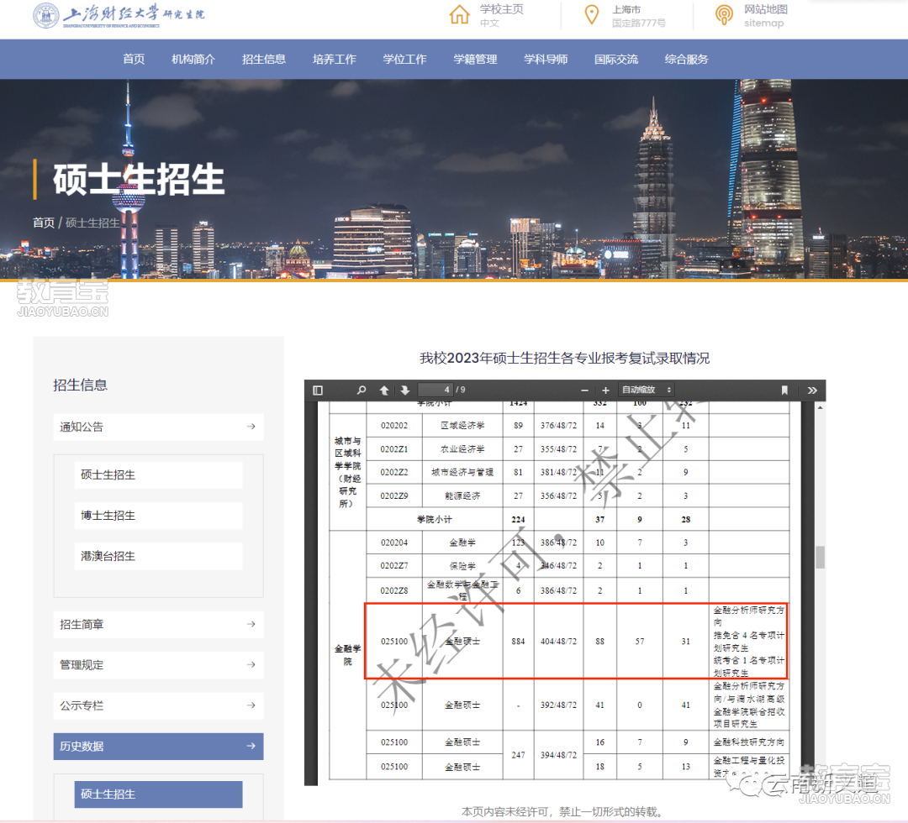Expand the 公示专栏 sidebar section

(x=158, y=705)
